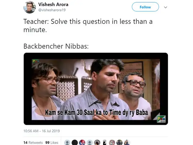The height and width of the screenshot is (145, 193).
Task: Click the 10:56 AM - 16 Jul 2019 timestamp
Action: tap(42, 131)
